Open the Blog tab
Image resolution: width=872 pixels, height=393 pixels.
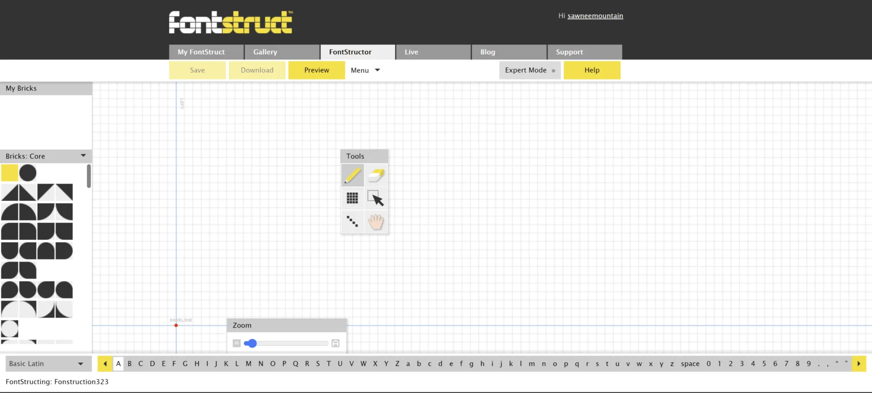(x=509, y=52)
